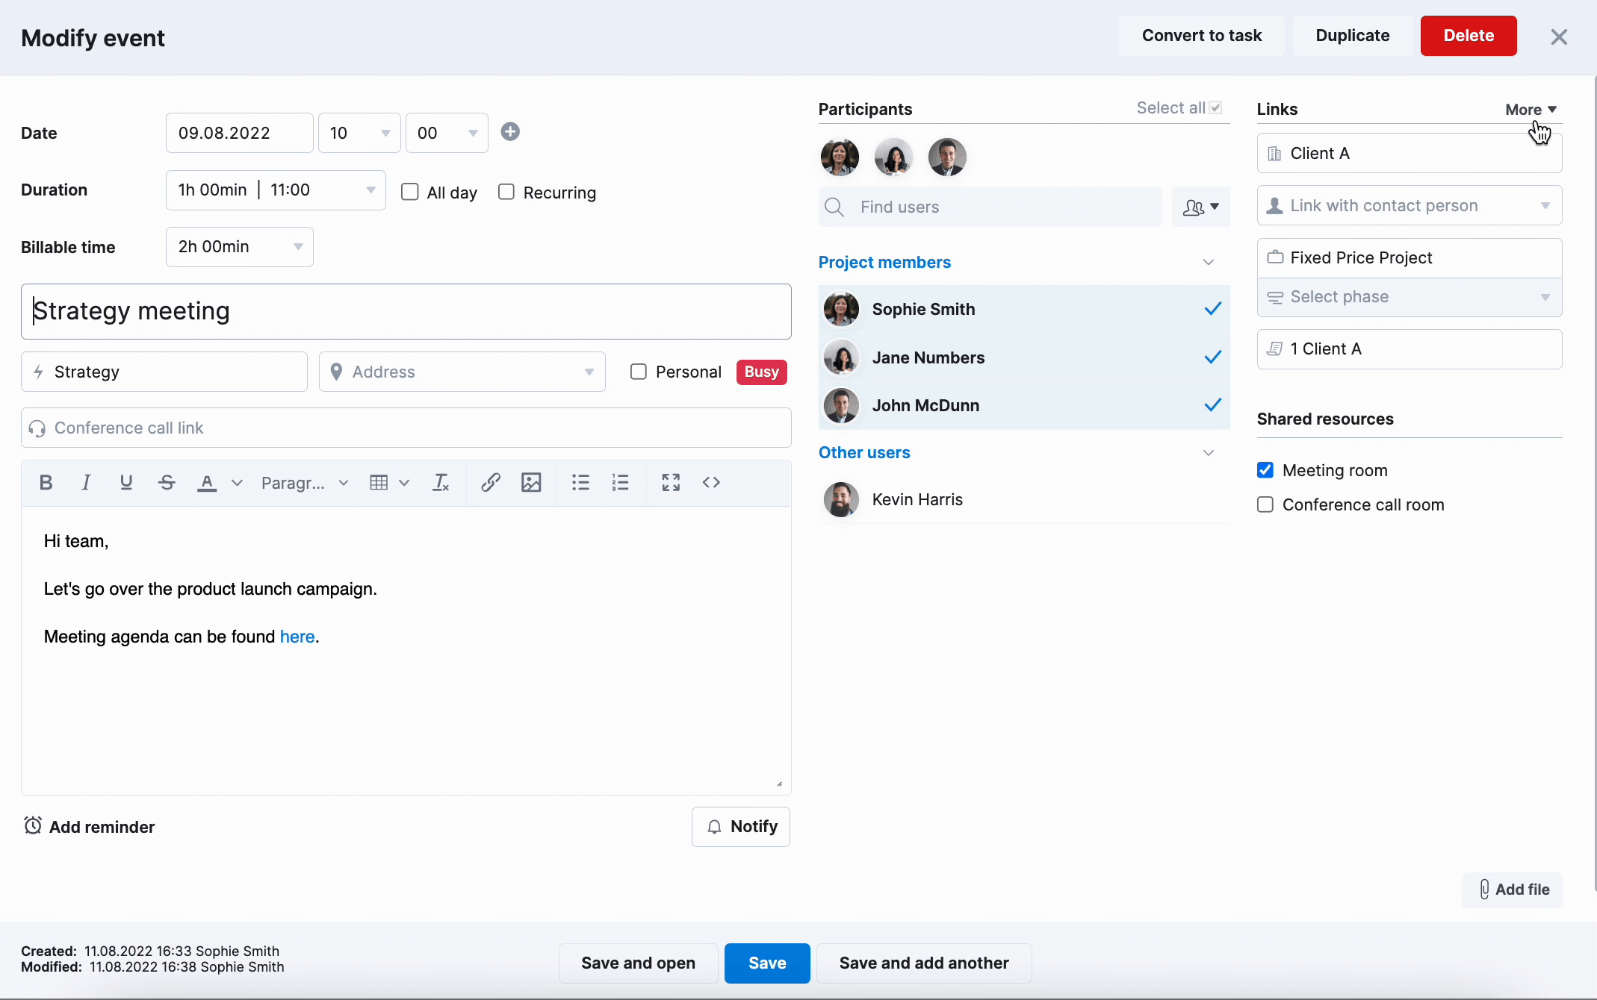Open the Select phase dropdown
Viewport: 1597px width, 1000px height.
[x=1409, y=297]
